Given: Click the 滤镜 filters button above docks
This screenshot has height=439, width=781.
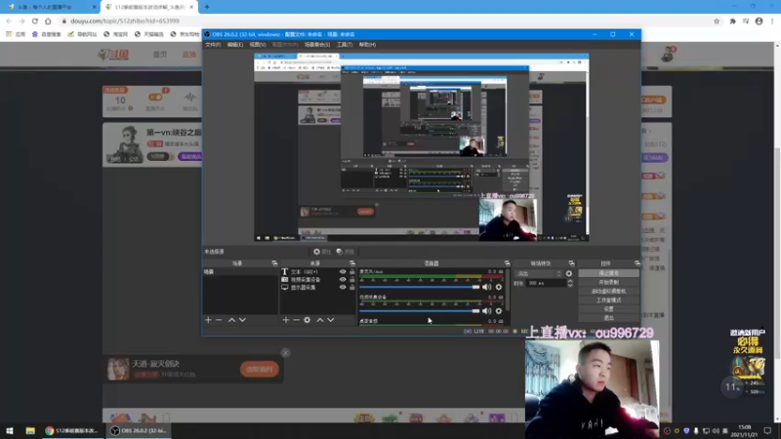Looking at the screenshot, I should tap(345, 252).
